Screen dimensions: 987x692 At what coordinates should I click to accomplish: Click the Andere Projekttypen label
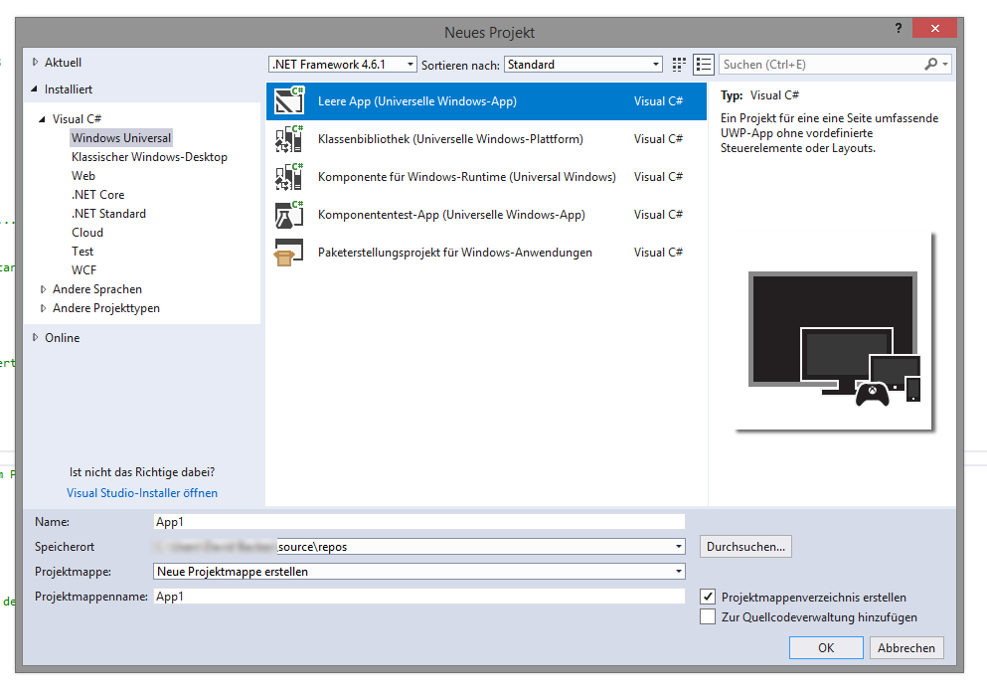106,308
